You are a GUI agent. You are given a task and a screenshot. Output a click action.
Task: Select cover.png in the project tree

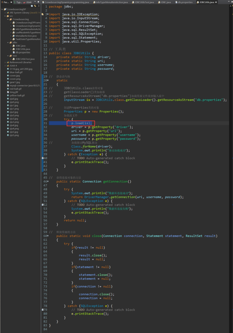[x=15, y=79]
